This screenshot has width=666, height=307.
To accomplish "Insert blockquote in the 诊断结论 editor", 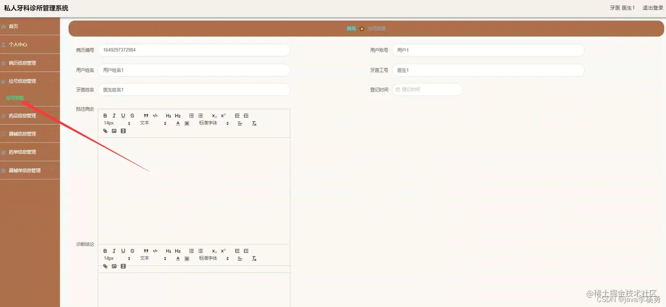I will click(x=146, y=251).
